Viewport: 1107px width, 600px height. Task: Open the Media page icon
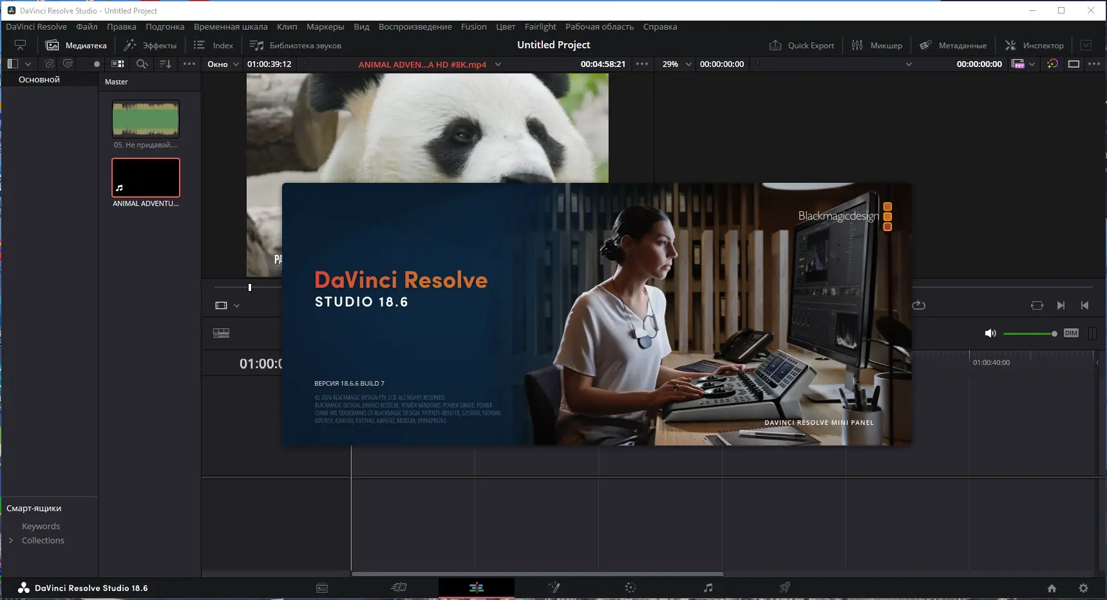click(322, 588)
